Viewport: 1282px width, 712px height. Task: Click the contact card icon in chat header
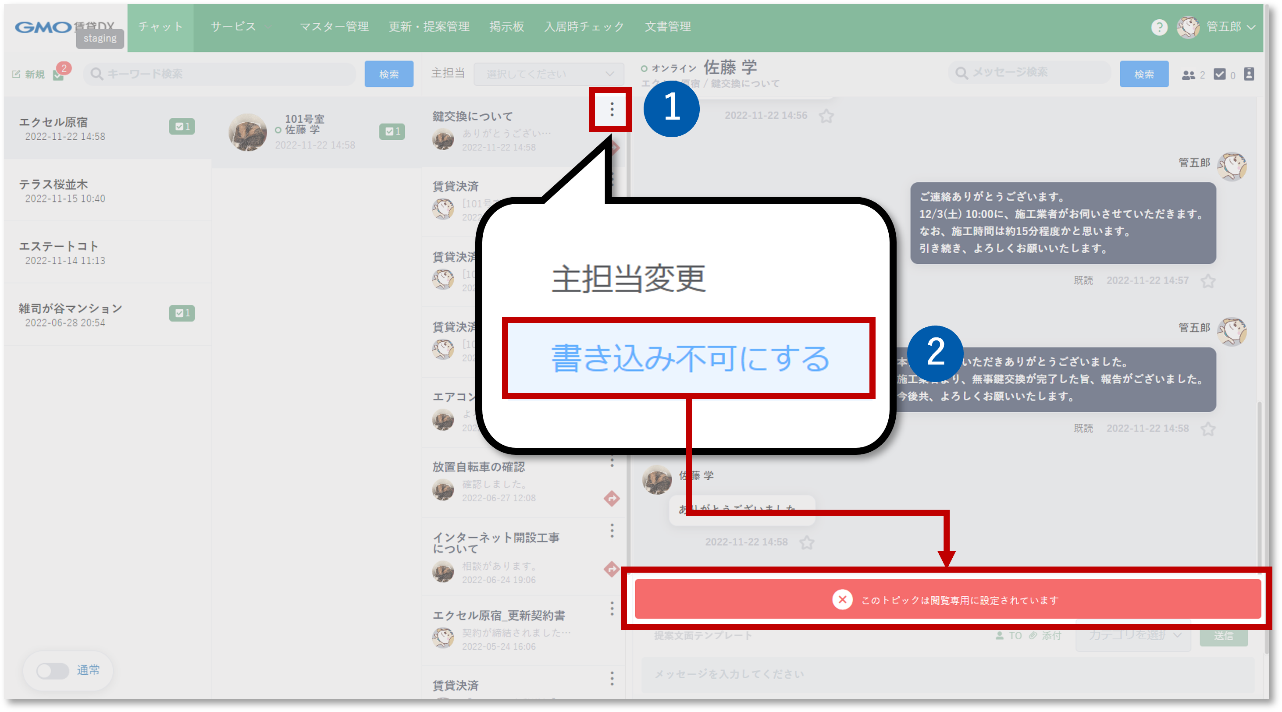[1249, 74]
